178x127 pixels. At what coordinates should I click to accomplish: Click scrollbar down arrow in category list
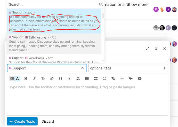[x=103, y=61]
